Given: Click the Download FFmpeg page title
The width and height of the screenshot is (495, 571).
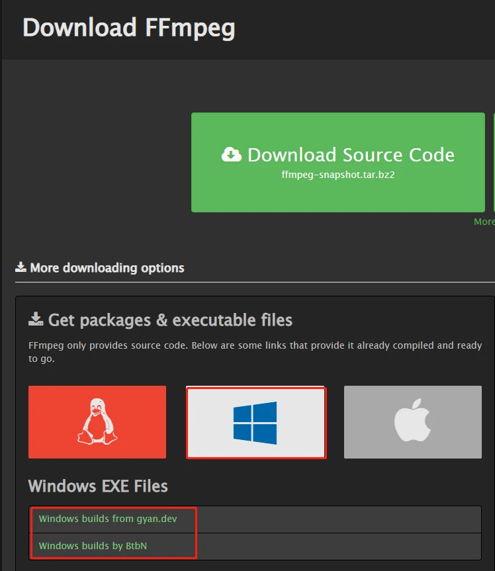Looking at the screenshot, I should click(129, 28).
